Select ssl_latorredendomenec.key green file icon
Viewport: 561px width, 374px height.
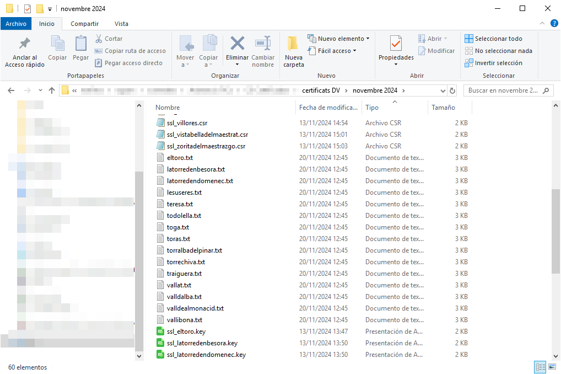161,355
